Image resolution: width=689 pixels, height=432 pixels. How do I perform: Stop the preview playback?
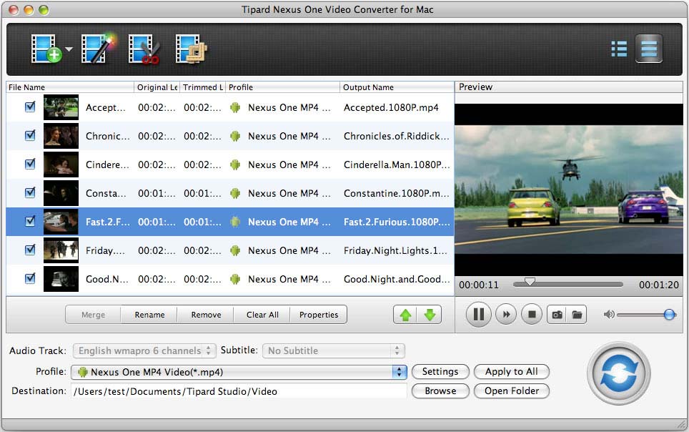coord(532,314)
